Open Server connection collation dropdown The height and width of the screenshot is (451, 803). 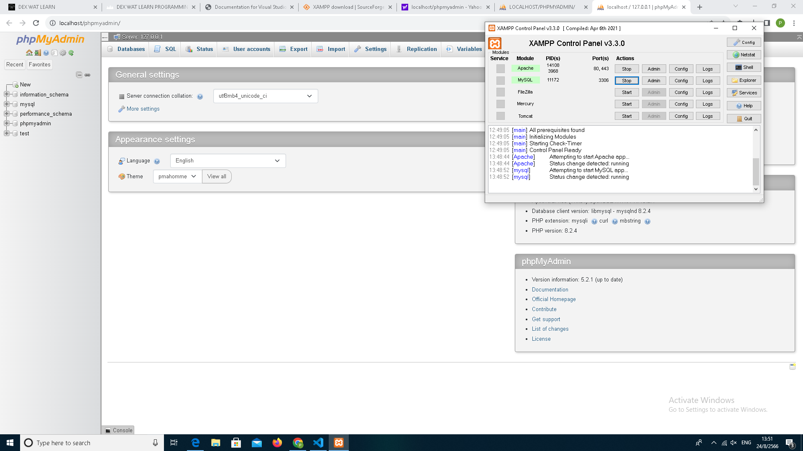click(x=266, y=96)
